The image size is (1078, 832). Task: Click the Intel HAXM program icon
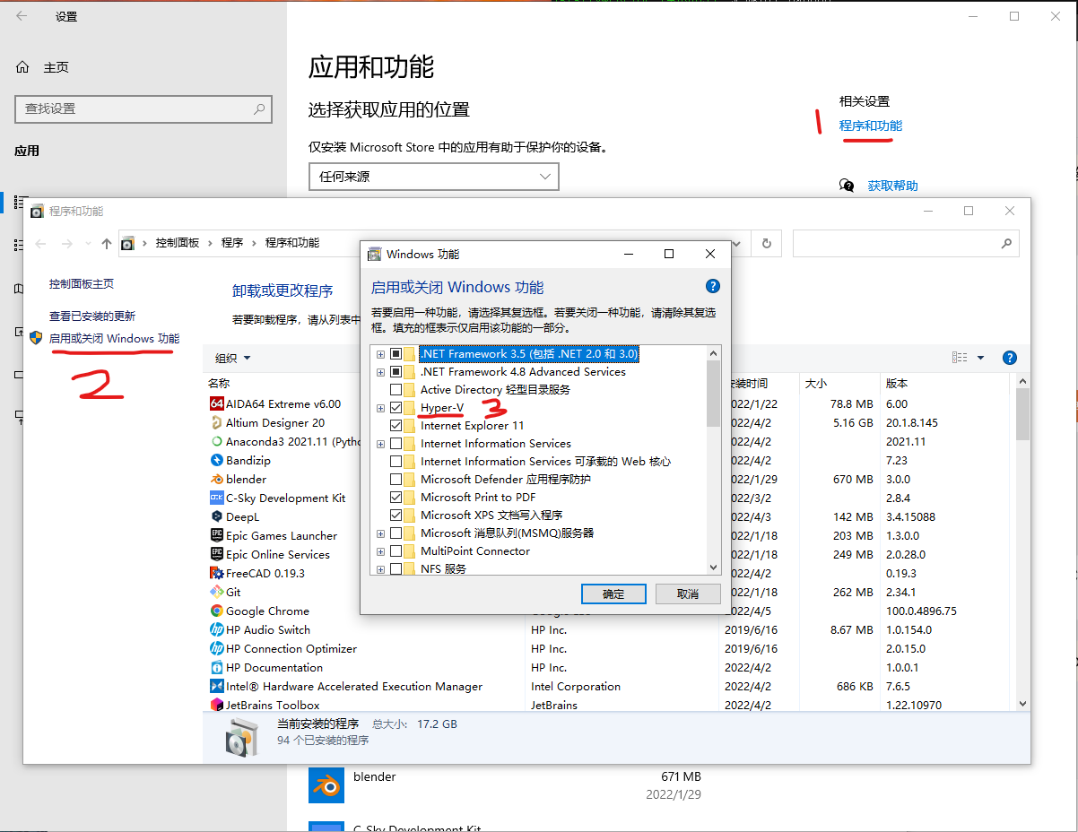(x=216, y=686)
